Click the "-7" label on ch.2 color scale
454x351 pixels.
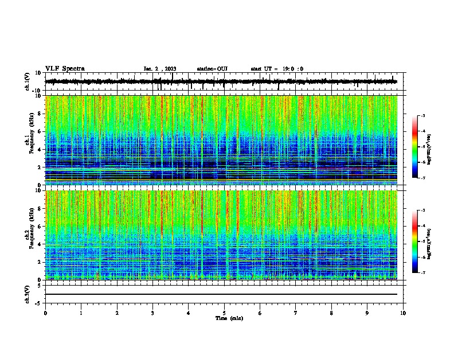[422, 272]
